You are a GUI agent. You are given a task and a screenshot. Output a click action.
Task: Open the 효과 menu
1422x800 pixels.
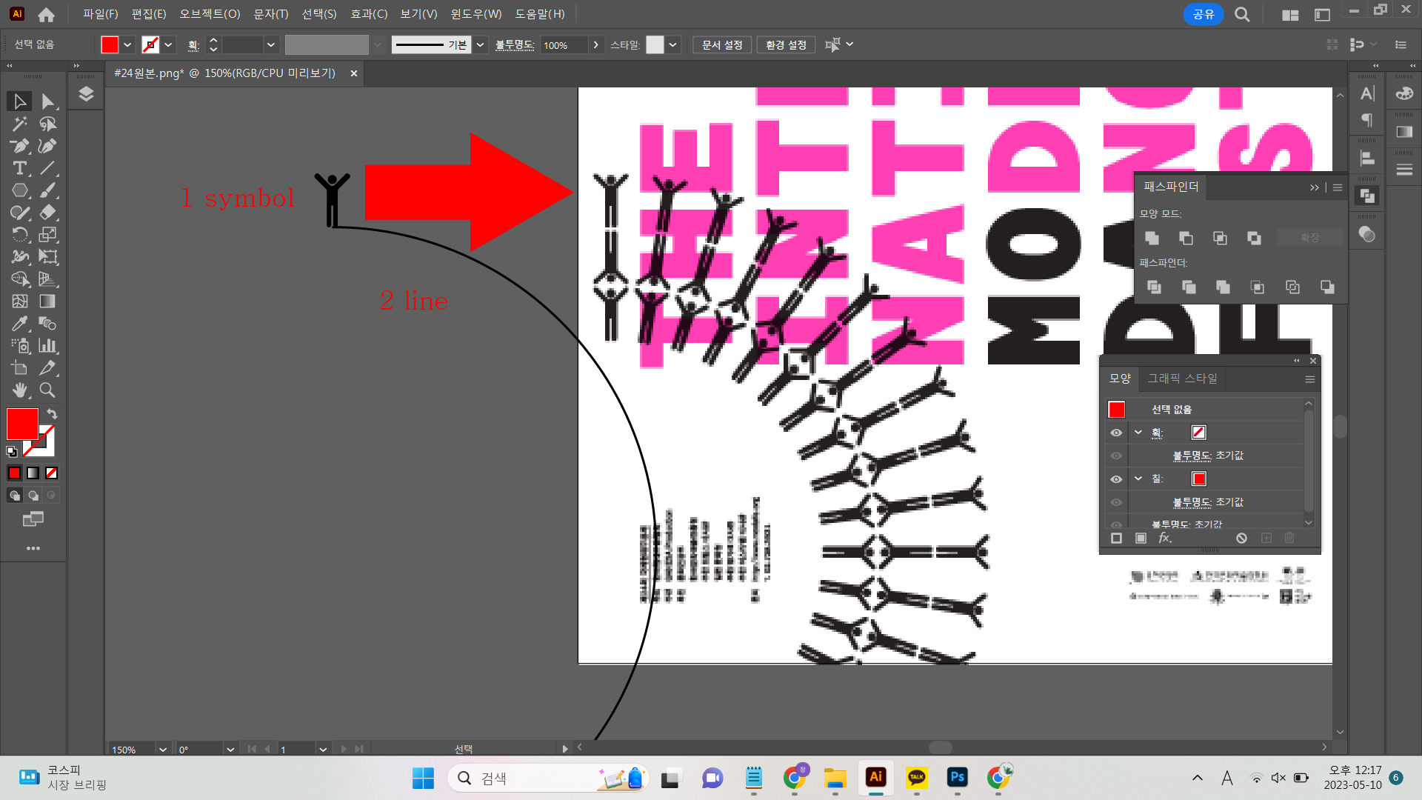click(370, 14)
